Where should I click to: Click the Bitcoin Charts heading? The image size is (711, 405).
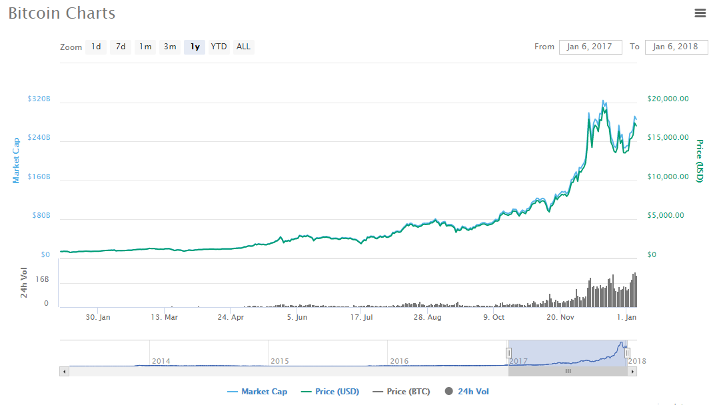[62, 13]
